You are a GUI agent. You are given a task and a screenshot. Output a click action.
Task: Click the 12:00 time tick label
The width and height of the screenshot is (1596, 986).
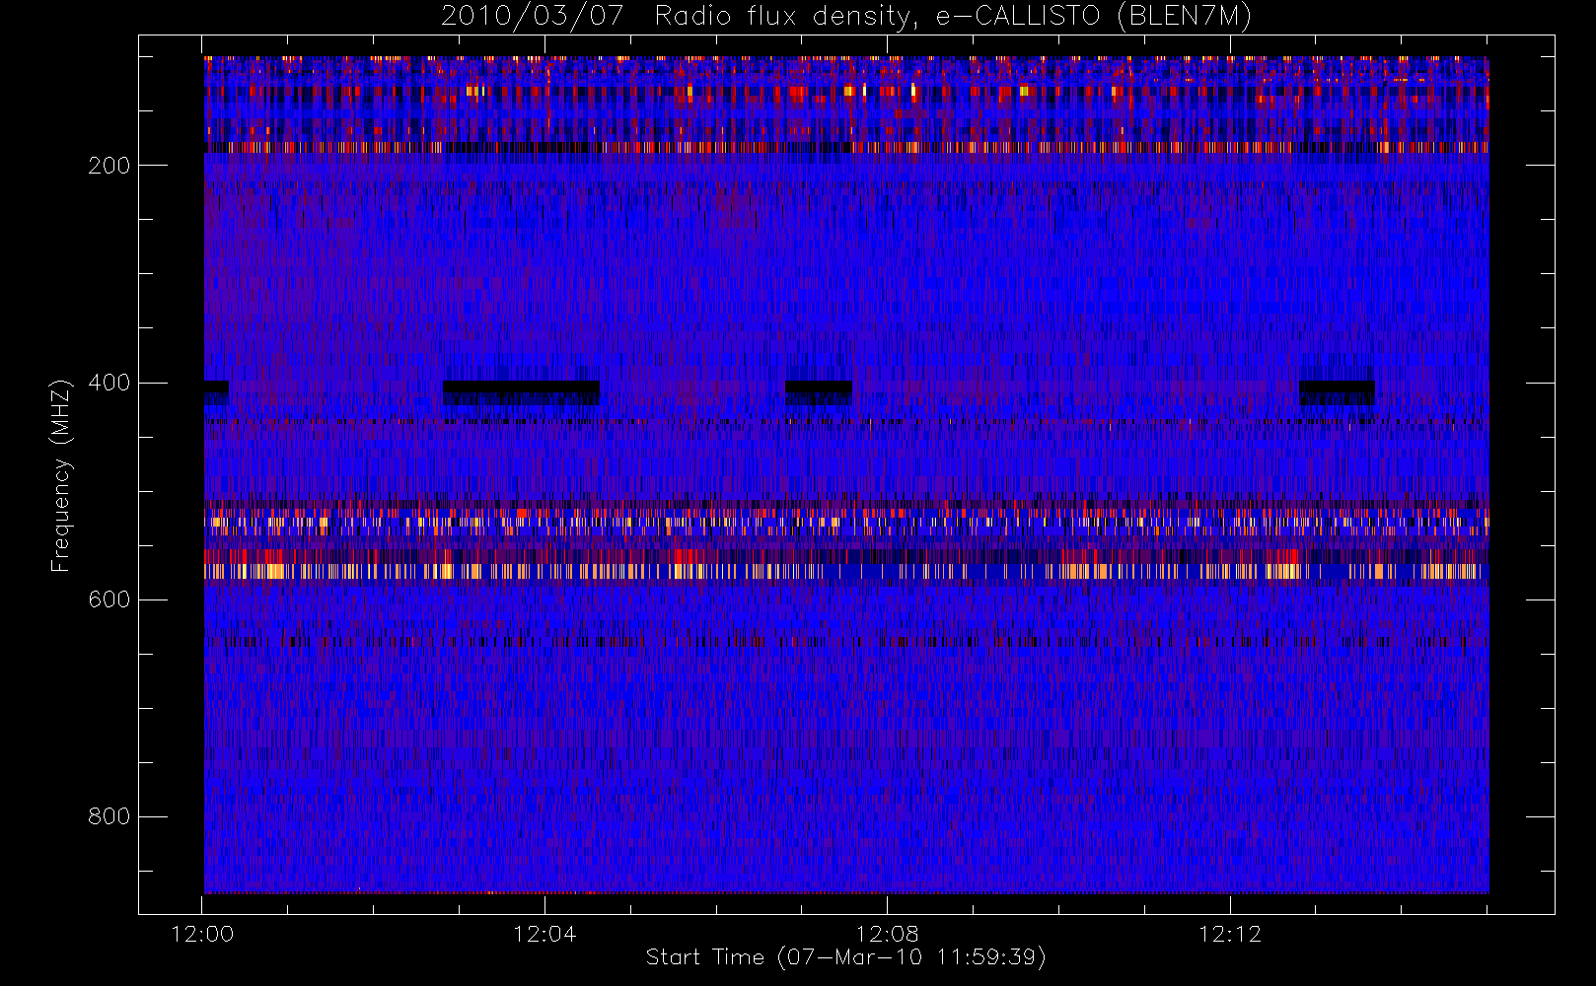tap(202, 934)
